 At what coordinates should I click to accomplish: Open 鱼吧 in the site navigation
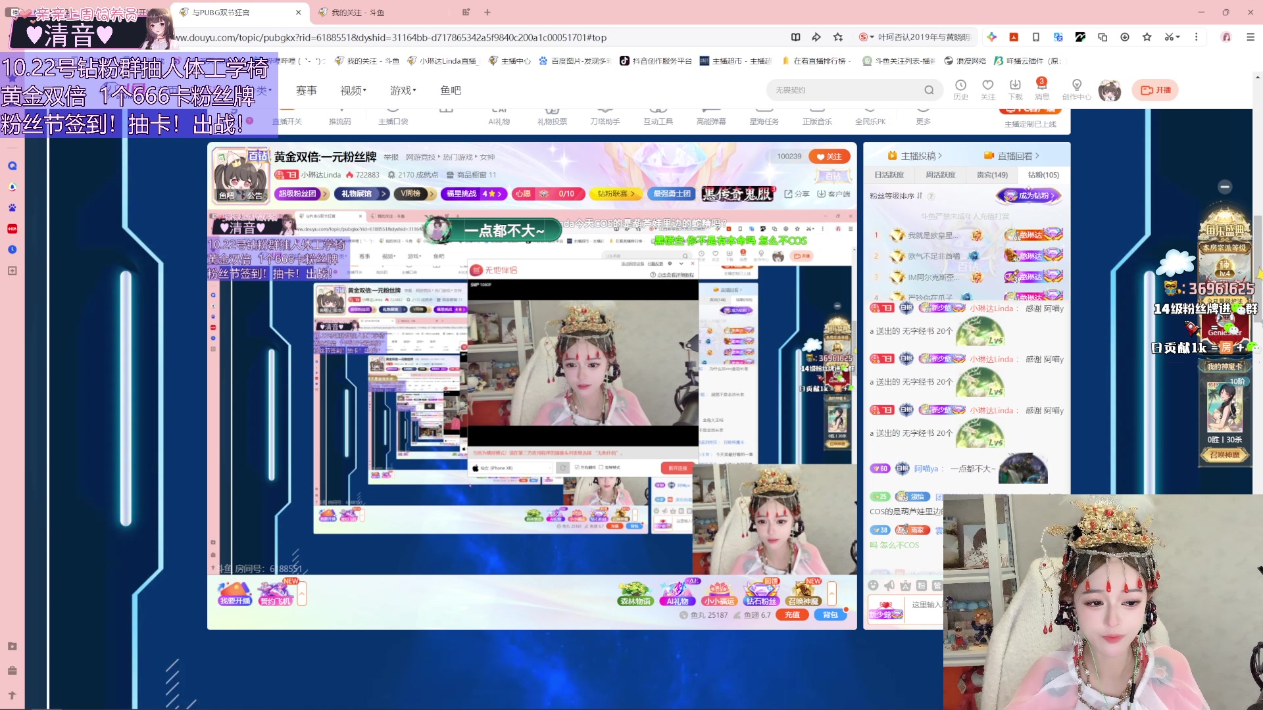pyautogui.click(x=451, y=90)
